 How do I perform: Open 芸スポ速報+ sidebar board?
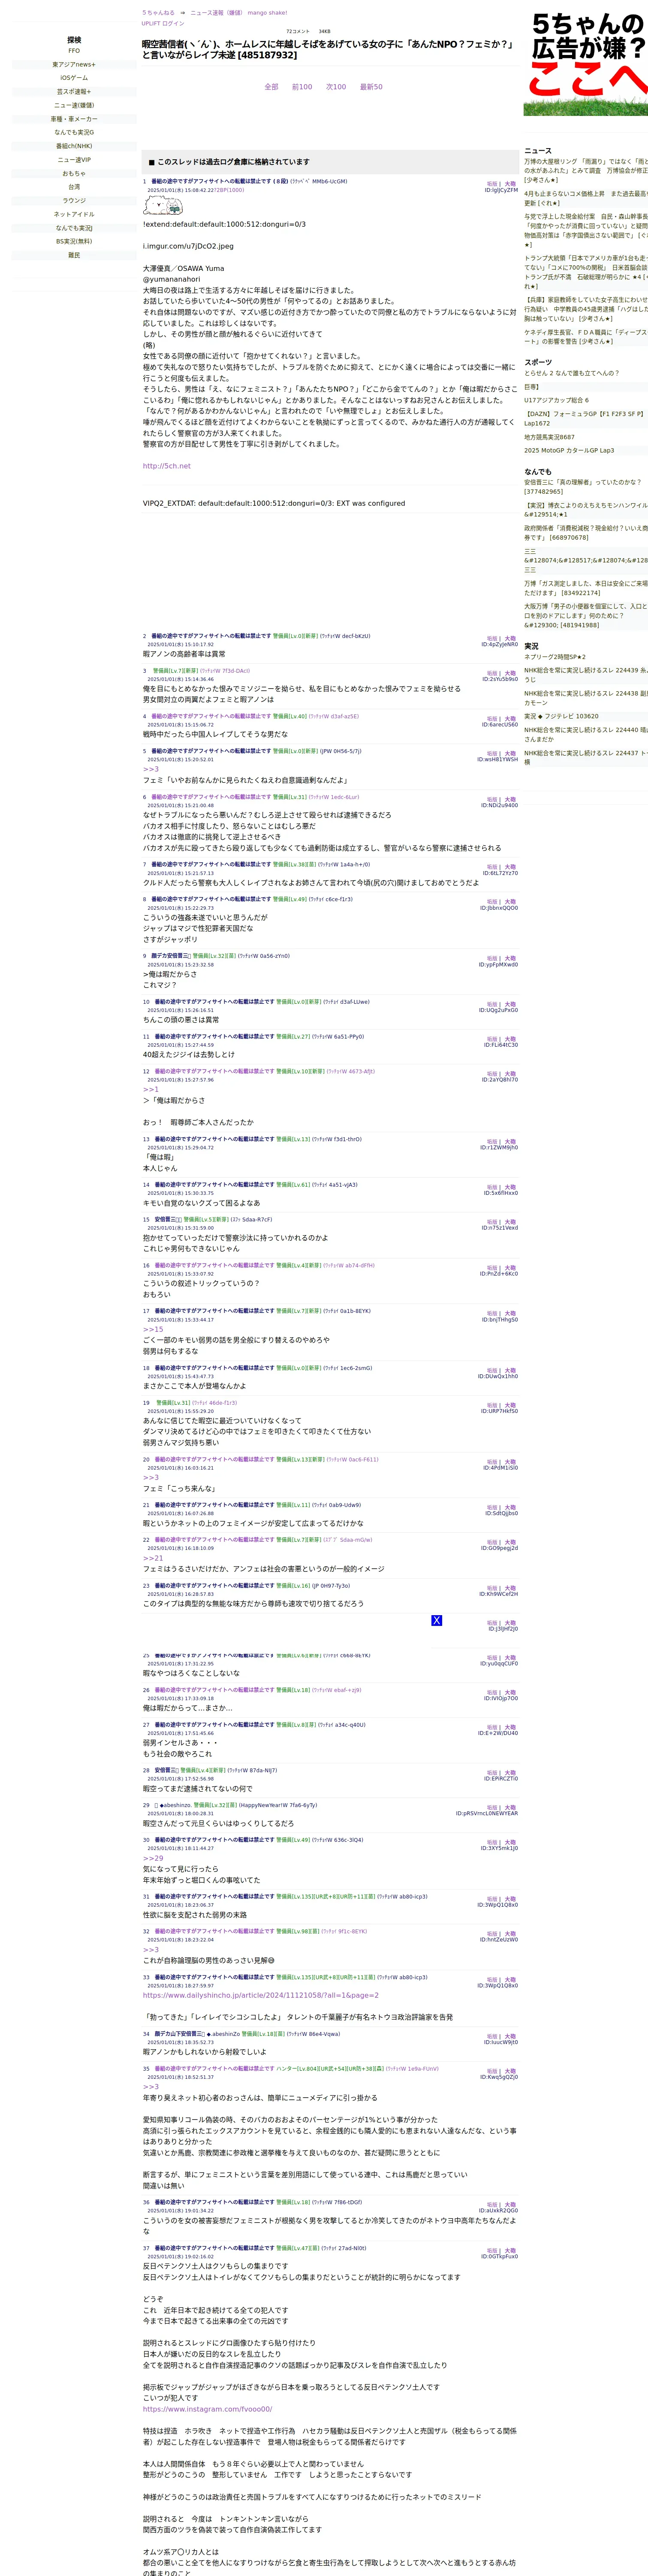pos(74,92)
